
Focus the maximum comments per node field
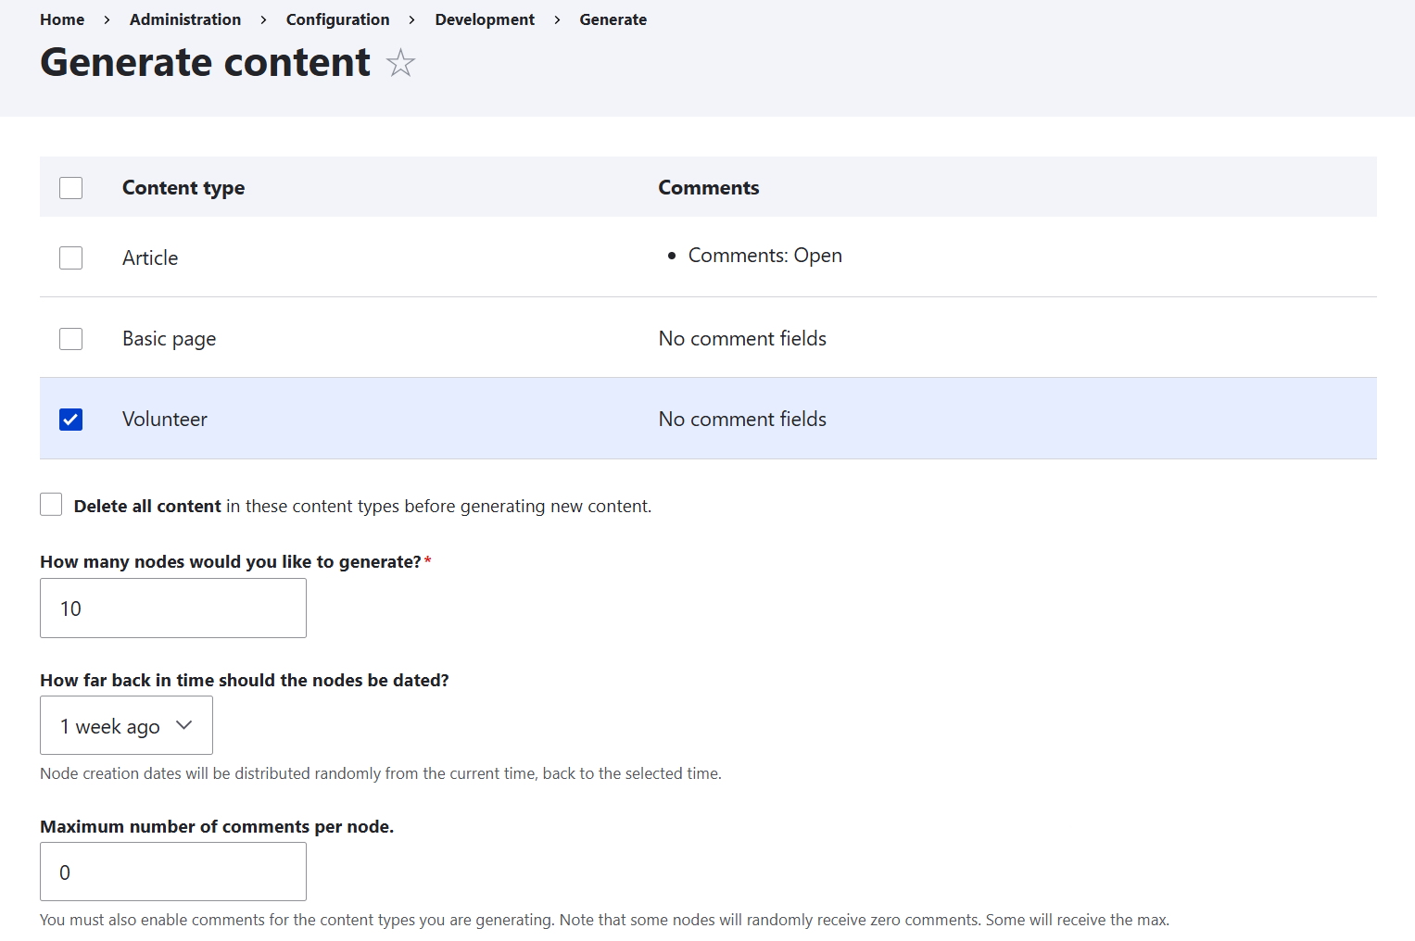point(172,872)
